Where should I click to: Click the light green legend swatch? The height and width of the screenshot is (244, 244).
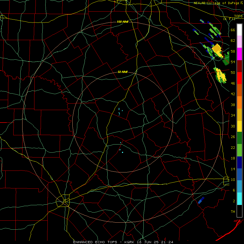pyautogui.click(x=239, y=150)
